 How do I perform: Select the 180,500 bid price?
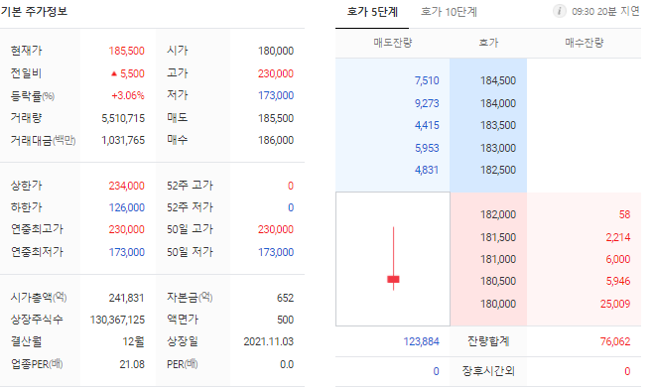[498, 282]
